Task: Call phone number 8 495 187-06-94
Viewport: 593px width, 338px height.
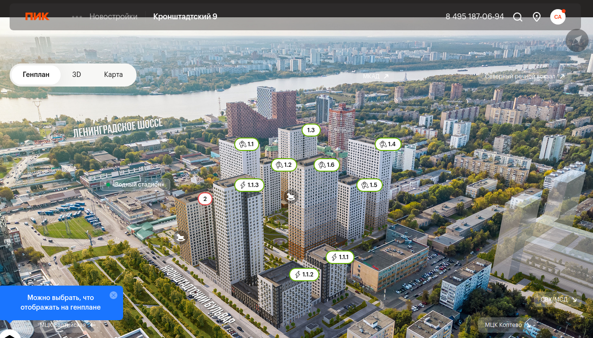Action: coord(475,17)
